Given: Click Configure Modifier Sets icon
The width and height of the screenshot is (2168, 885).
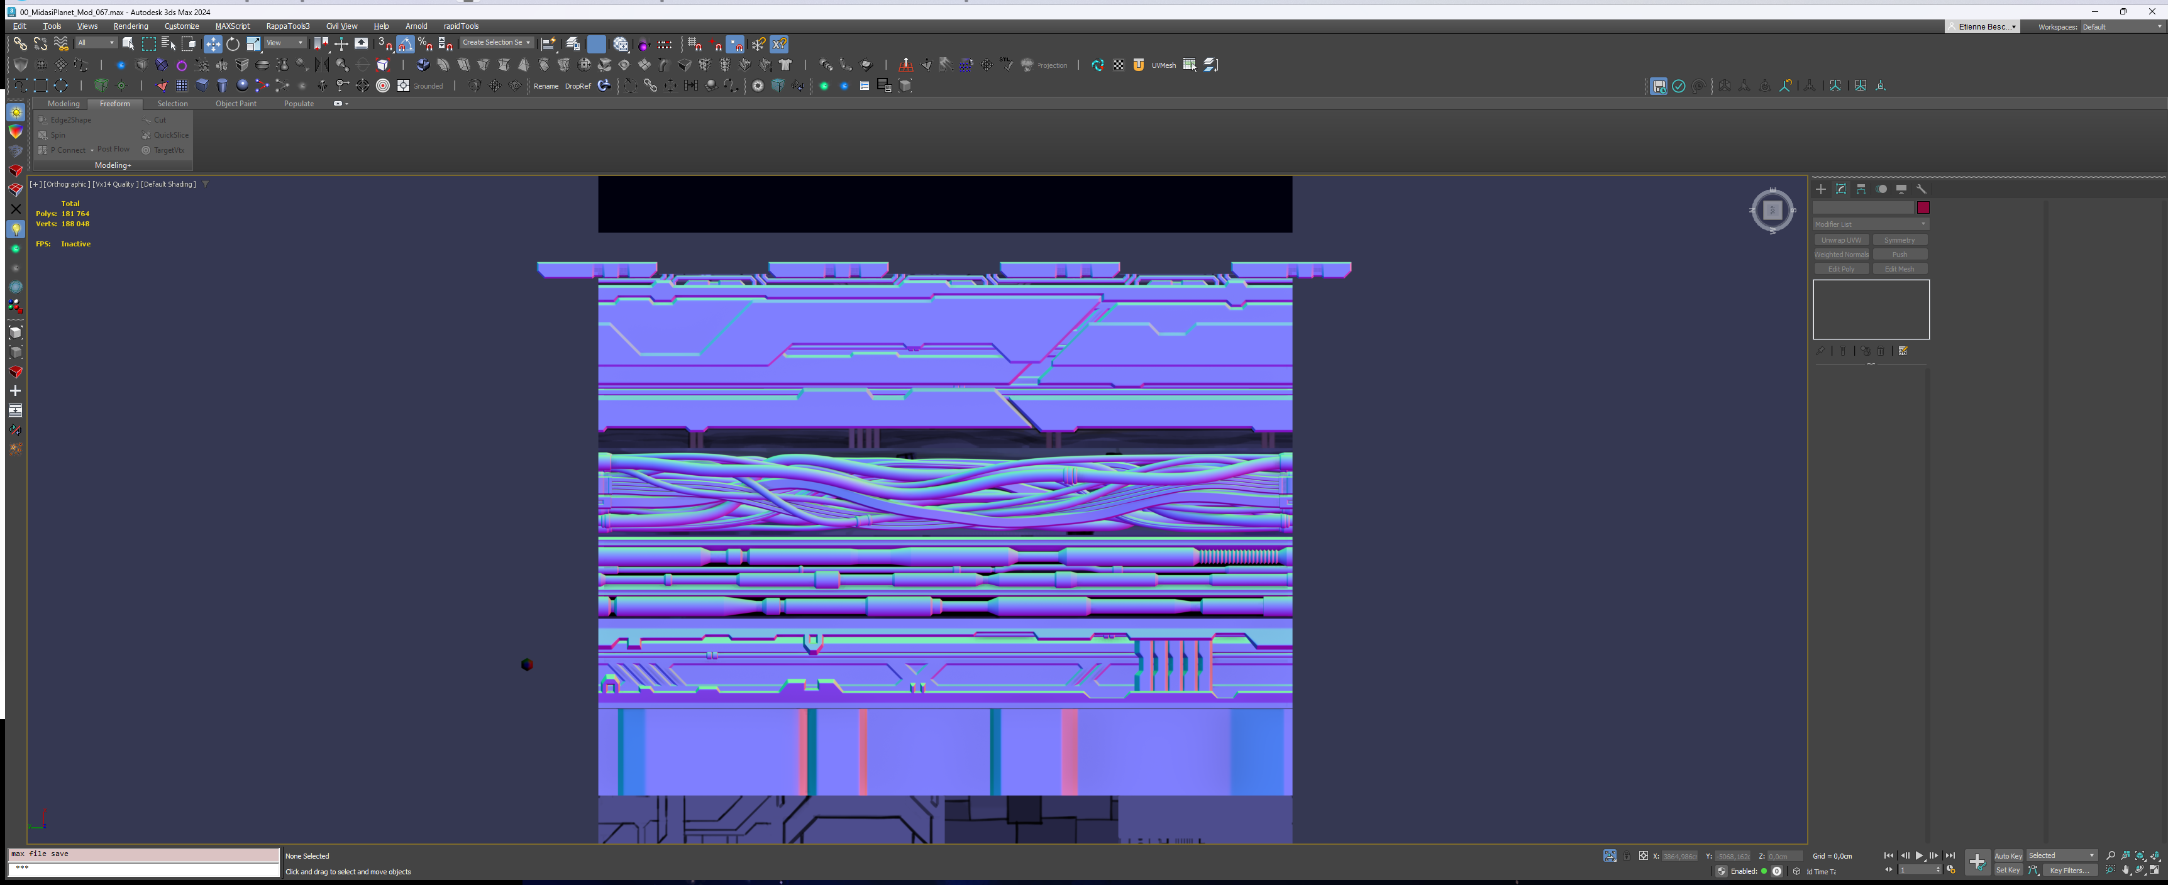Looking at the screenshot, I should point(1903,351).
